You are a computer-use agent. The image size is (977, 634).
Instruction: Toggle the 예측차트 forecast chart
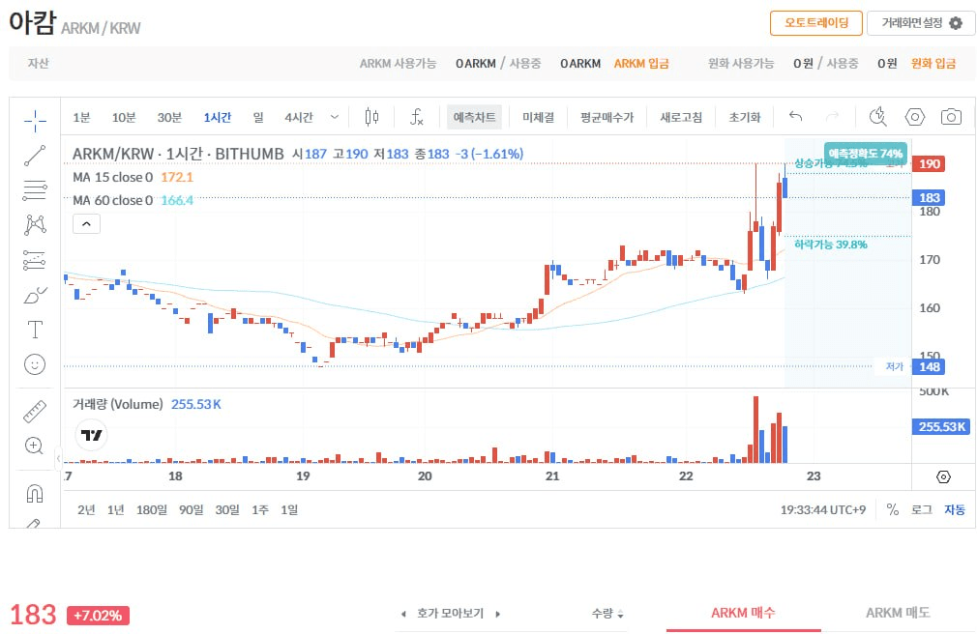click(474, 117)
